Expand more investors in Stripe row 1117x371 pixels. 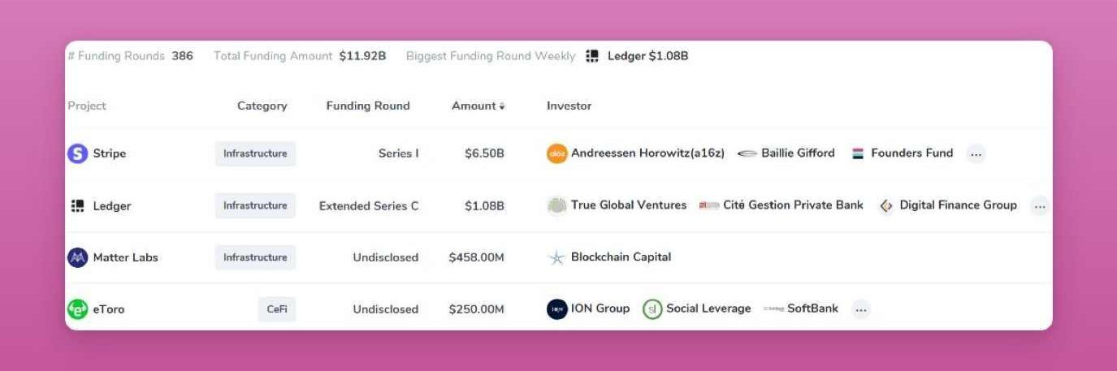pyautogui.click(x=976, y=153)
